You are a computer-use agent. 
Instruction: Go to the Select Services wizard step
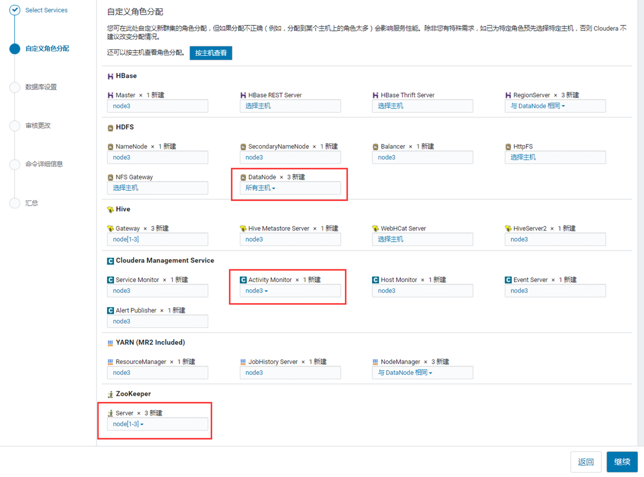click(x=46, y=10)
